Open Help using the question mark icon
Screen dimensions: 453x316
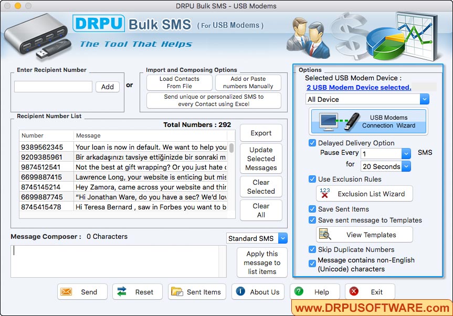pos(299,292)
